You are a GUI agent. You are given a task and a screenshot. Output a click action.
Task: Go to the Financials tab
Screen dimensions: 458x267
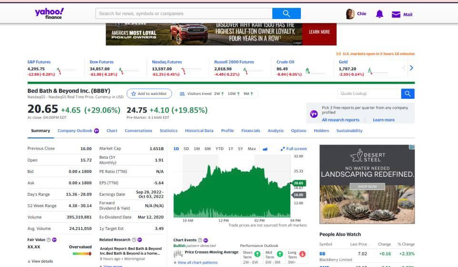pos(250,131)
